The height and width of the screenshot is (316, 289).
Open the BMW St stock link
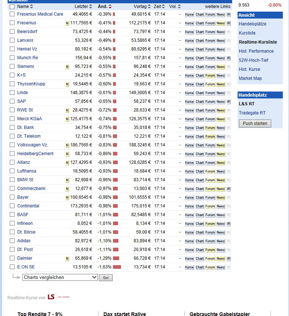(x=25, y=180)
